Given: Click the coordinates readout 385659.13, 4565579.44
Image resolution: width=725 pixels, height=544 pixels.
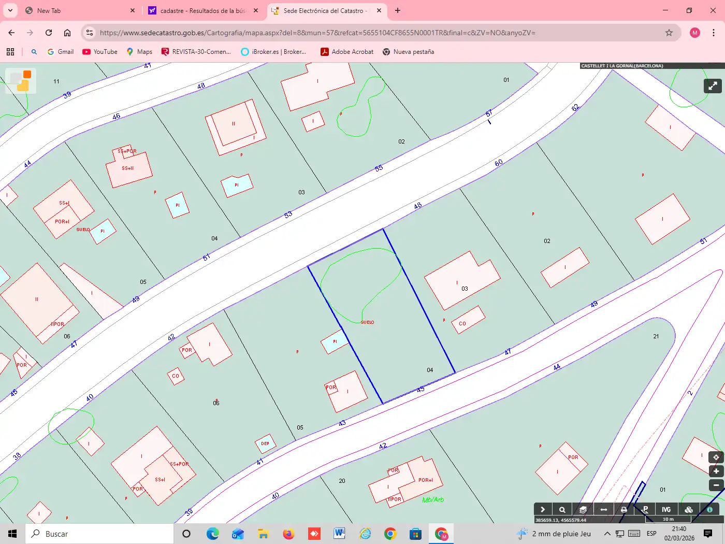Looking at the screenshot, I should coord(561,520).
